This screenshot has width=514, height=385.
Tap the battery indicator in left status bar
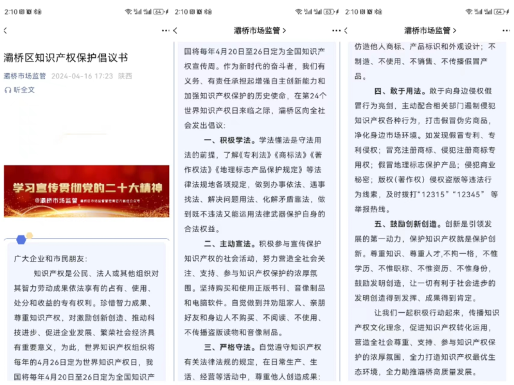[159, 12]
